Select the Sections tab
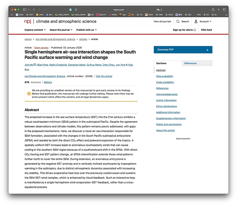 pyautogui.click(x=161, y=63)
